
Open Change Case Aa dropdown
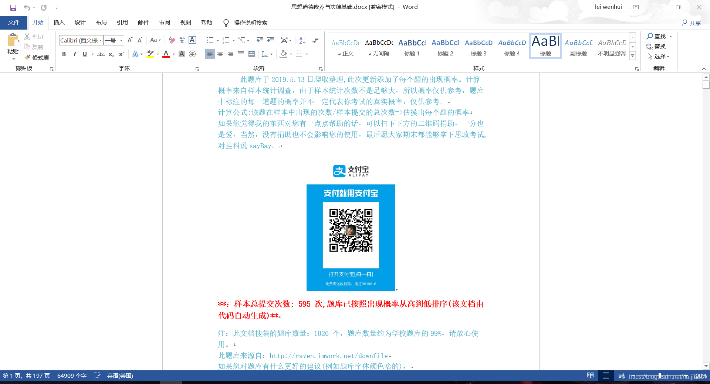156,40
